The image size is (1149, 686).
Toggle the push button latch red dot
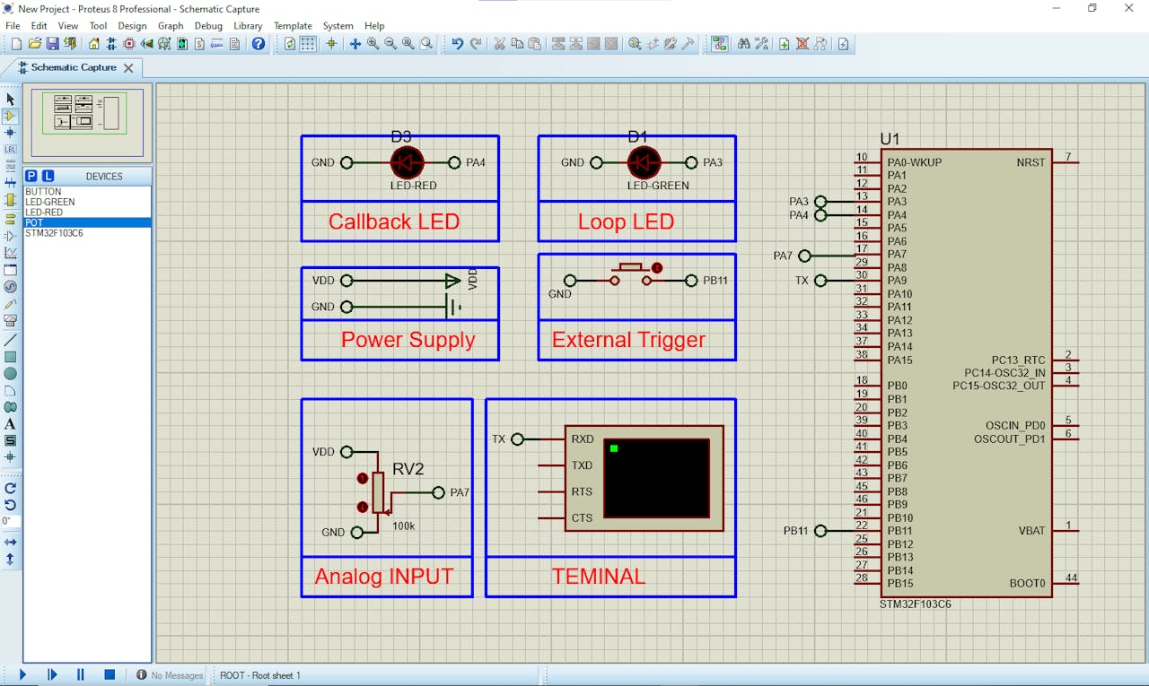click(657, 267)
